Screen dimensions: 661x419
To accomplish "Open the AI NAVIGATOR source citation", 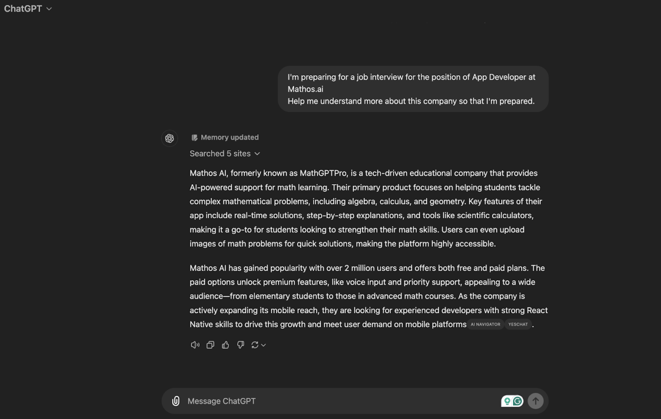I will pyautogui.click(x=485, y=324).
